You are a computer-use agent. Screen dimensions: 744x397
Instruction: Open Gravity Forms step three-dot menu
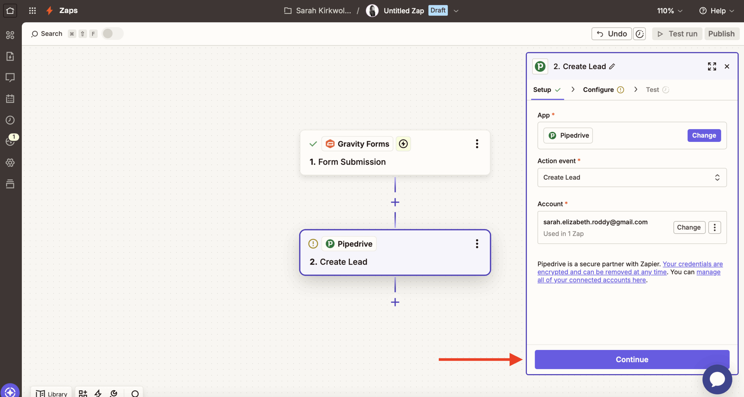[x=477, y=144]
